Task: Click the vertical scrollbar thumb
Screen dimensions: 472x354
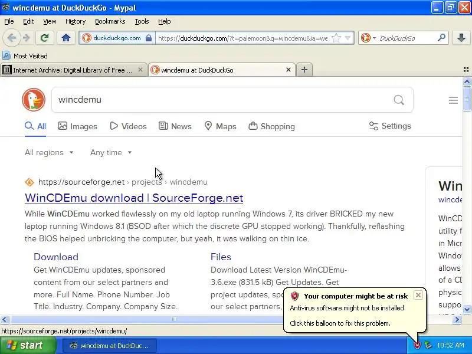Action: coord(467,99)
